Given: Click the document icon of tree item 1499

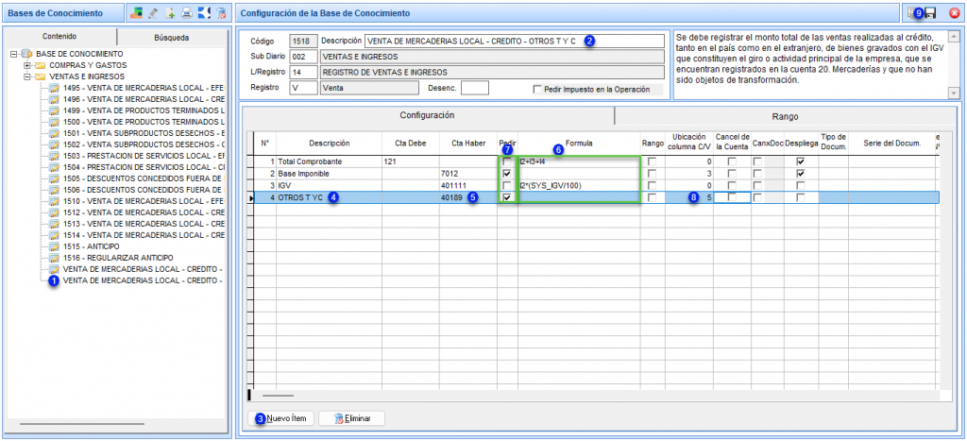Looking at the screenshot, I should [54, 111].
